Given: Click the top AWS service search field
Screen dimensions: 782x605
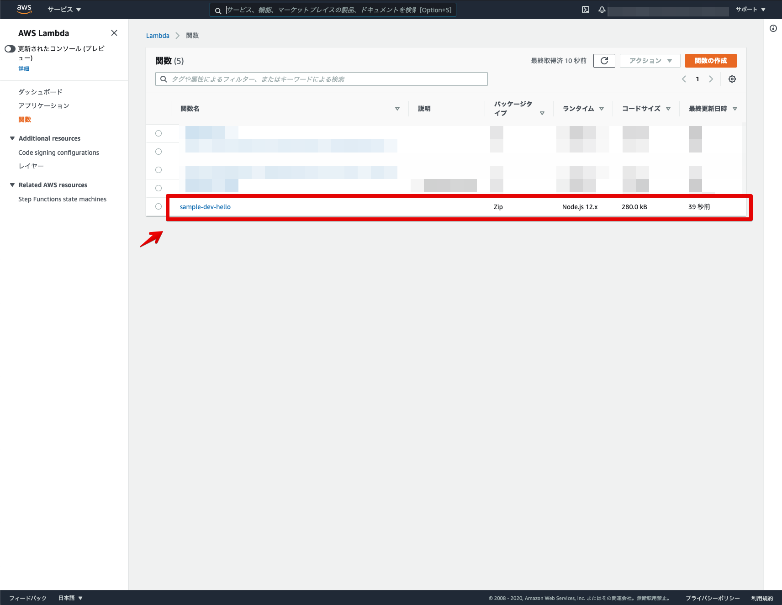Looking at the screenshot, I should (333, 10).
